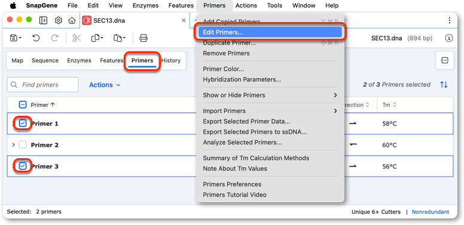Image resolution: width=464 pixels, height=225 pixels.
Task: Open the paste icon dropdown arrow
Action: (x=124, y=38)
